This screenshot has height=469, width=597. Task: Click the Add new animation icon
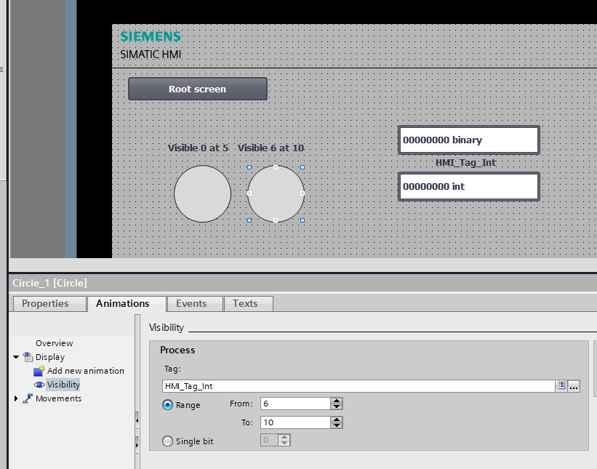tap(39, 371)
